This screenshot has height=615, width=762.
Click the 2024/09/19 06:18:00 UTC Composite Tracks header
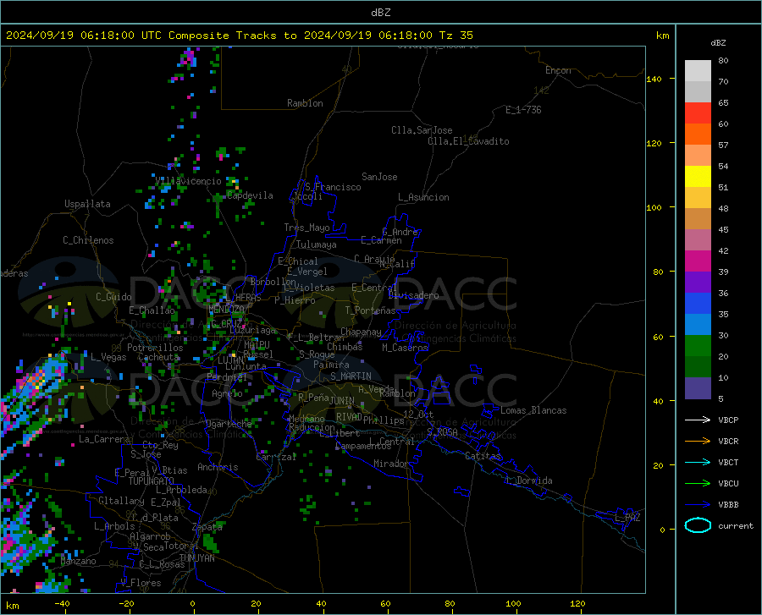pos(239,36)
